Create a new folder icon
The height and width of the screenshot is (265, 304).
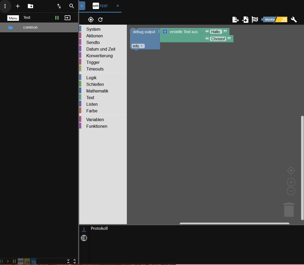tap(30, 6)
